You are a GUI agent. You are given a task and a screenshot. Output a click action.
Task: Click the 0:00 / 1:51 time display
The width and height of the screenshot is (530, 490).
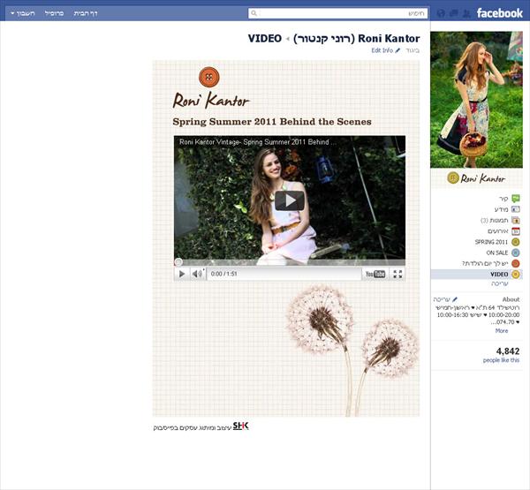[224, 274]
